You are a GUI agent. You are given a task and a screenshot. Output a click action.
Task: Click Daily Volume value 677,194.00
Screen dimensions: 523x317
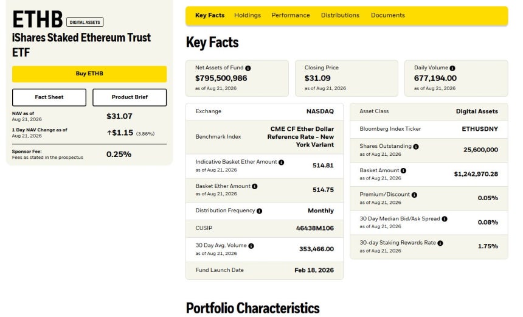(435, 78)
